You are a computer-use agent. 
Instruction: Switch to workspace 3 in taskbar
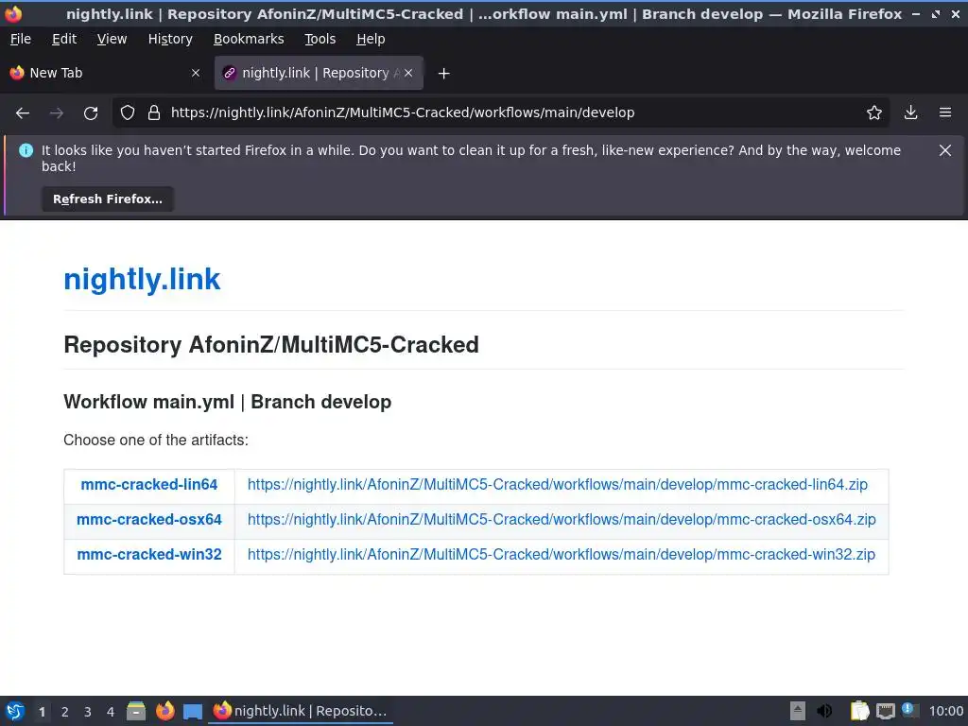88,712
